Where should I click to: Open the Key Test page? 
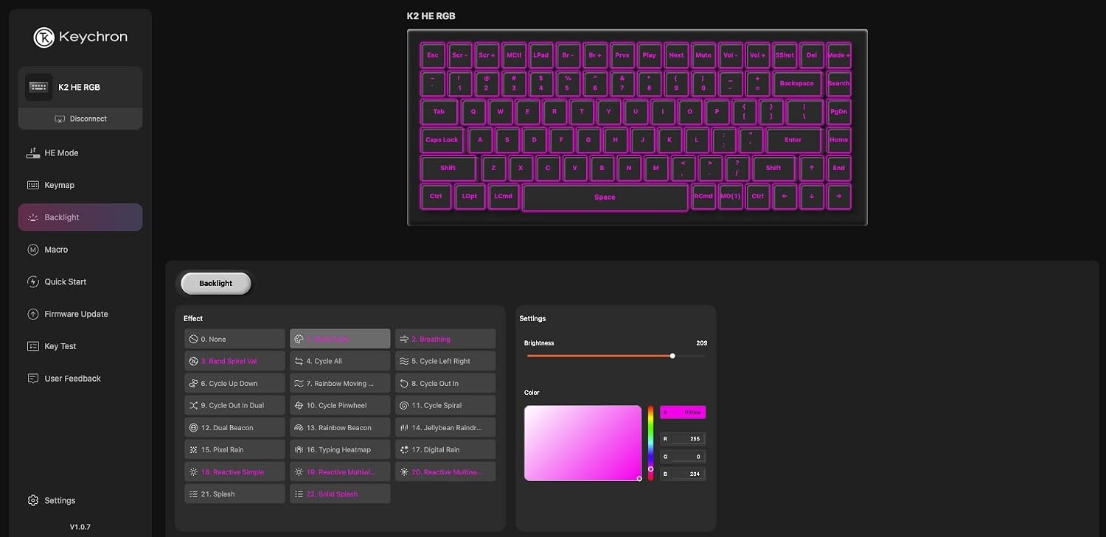coord(80,346)
